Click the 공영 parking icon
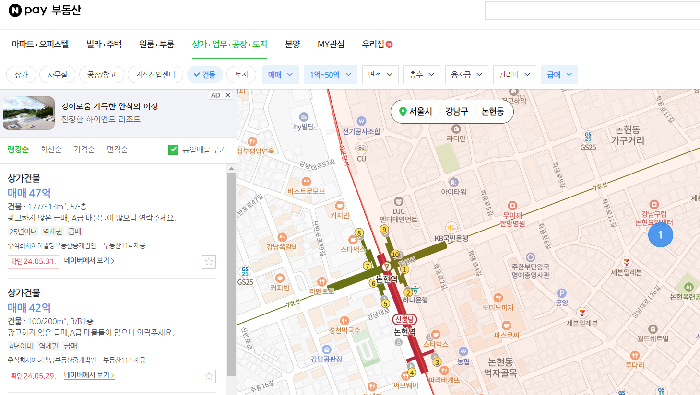 pos(561,293)
